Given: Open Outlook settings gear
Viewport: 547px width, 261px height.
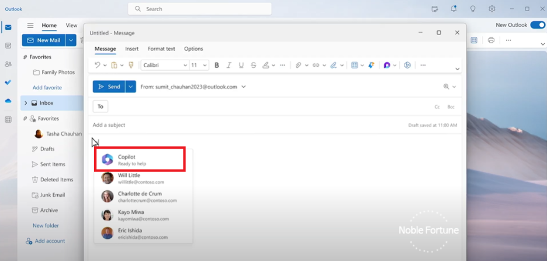Looking at the screenshot, I should click(x=492, y=9).
